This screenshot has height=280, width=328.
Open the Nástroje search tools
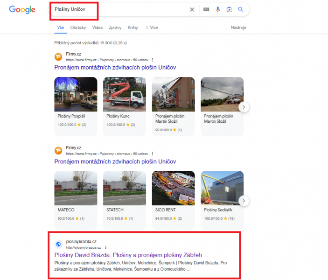point(238,28)
